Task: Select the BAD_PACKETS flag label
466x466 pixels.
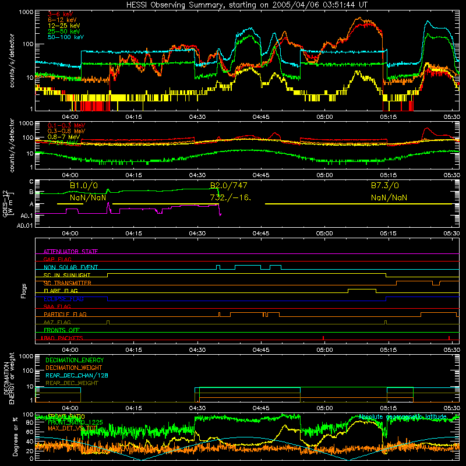Action: (62, 338)
